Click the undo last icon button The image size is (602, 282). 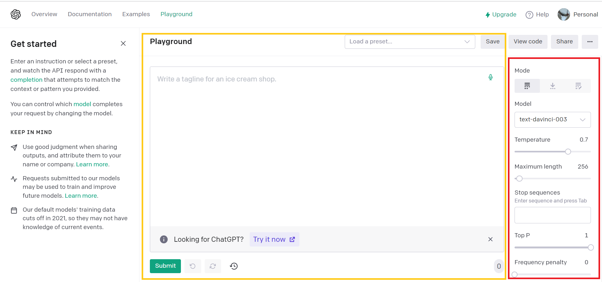193,266
